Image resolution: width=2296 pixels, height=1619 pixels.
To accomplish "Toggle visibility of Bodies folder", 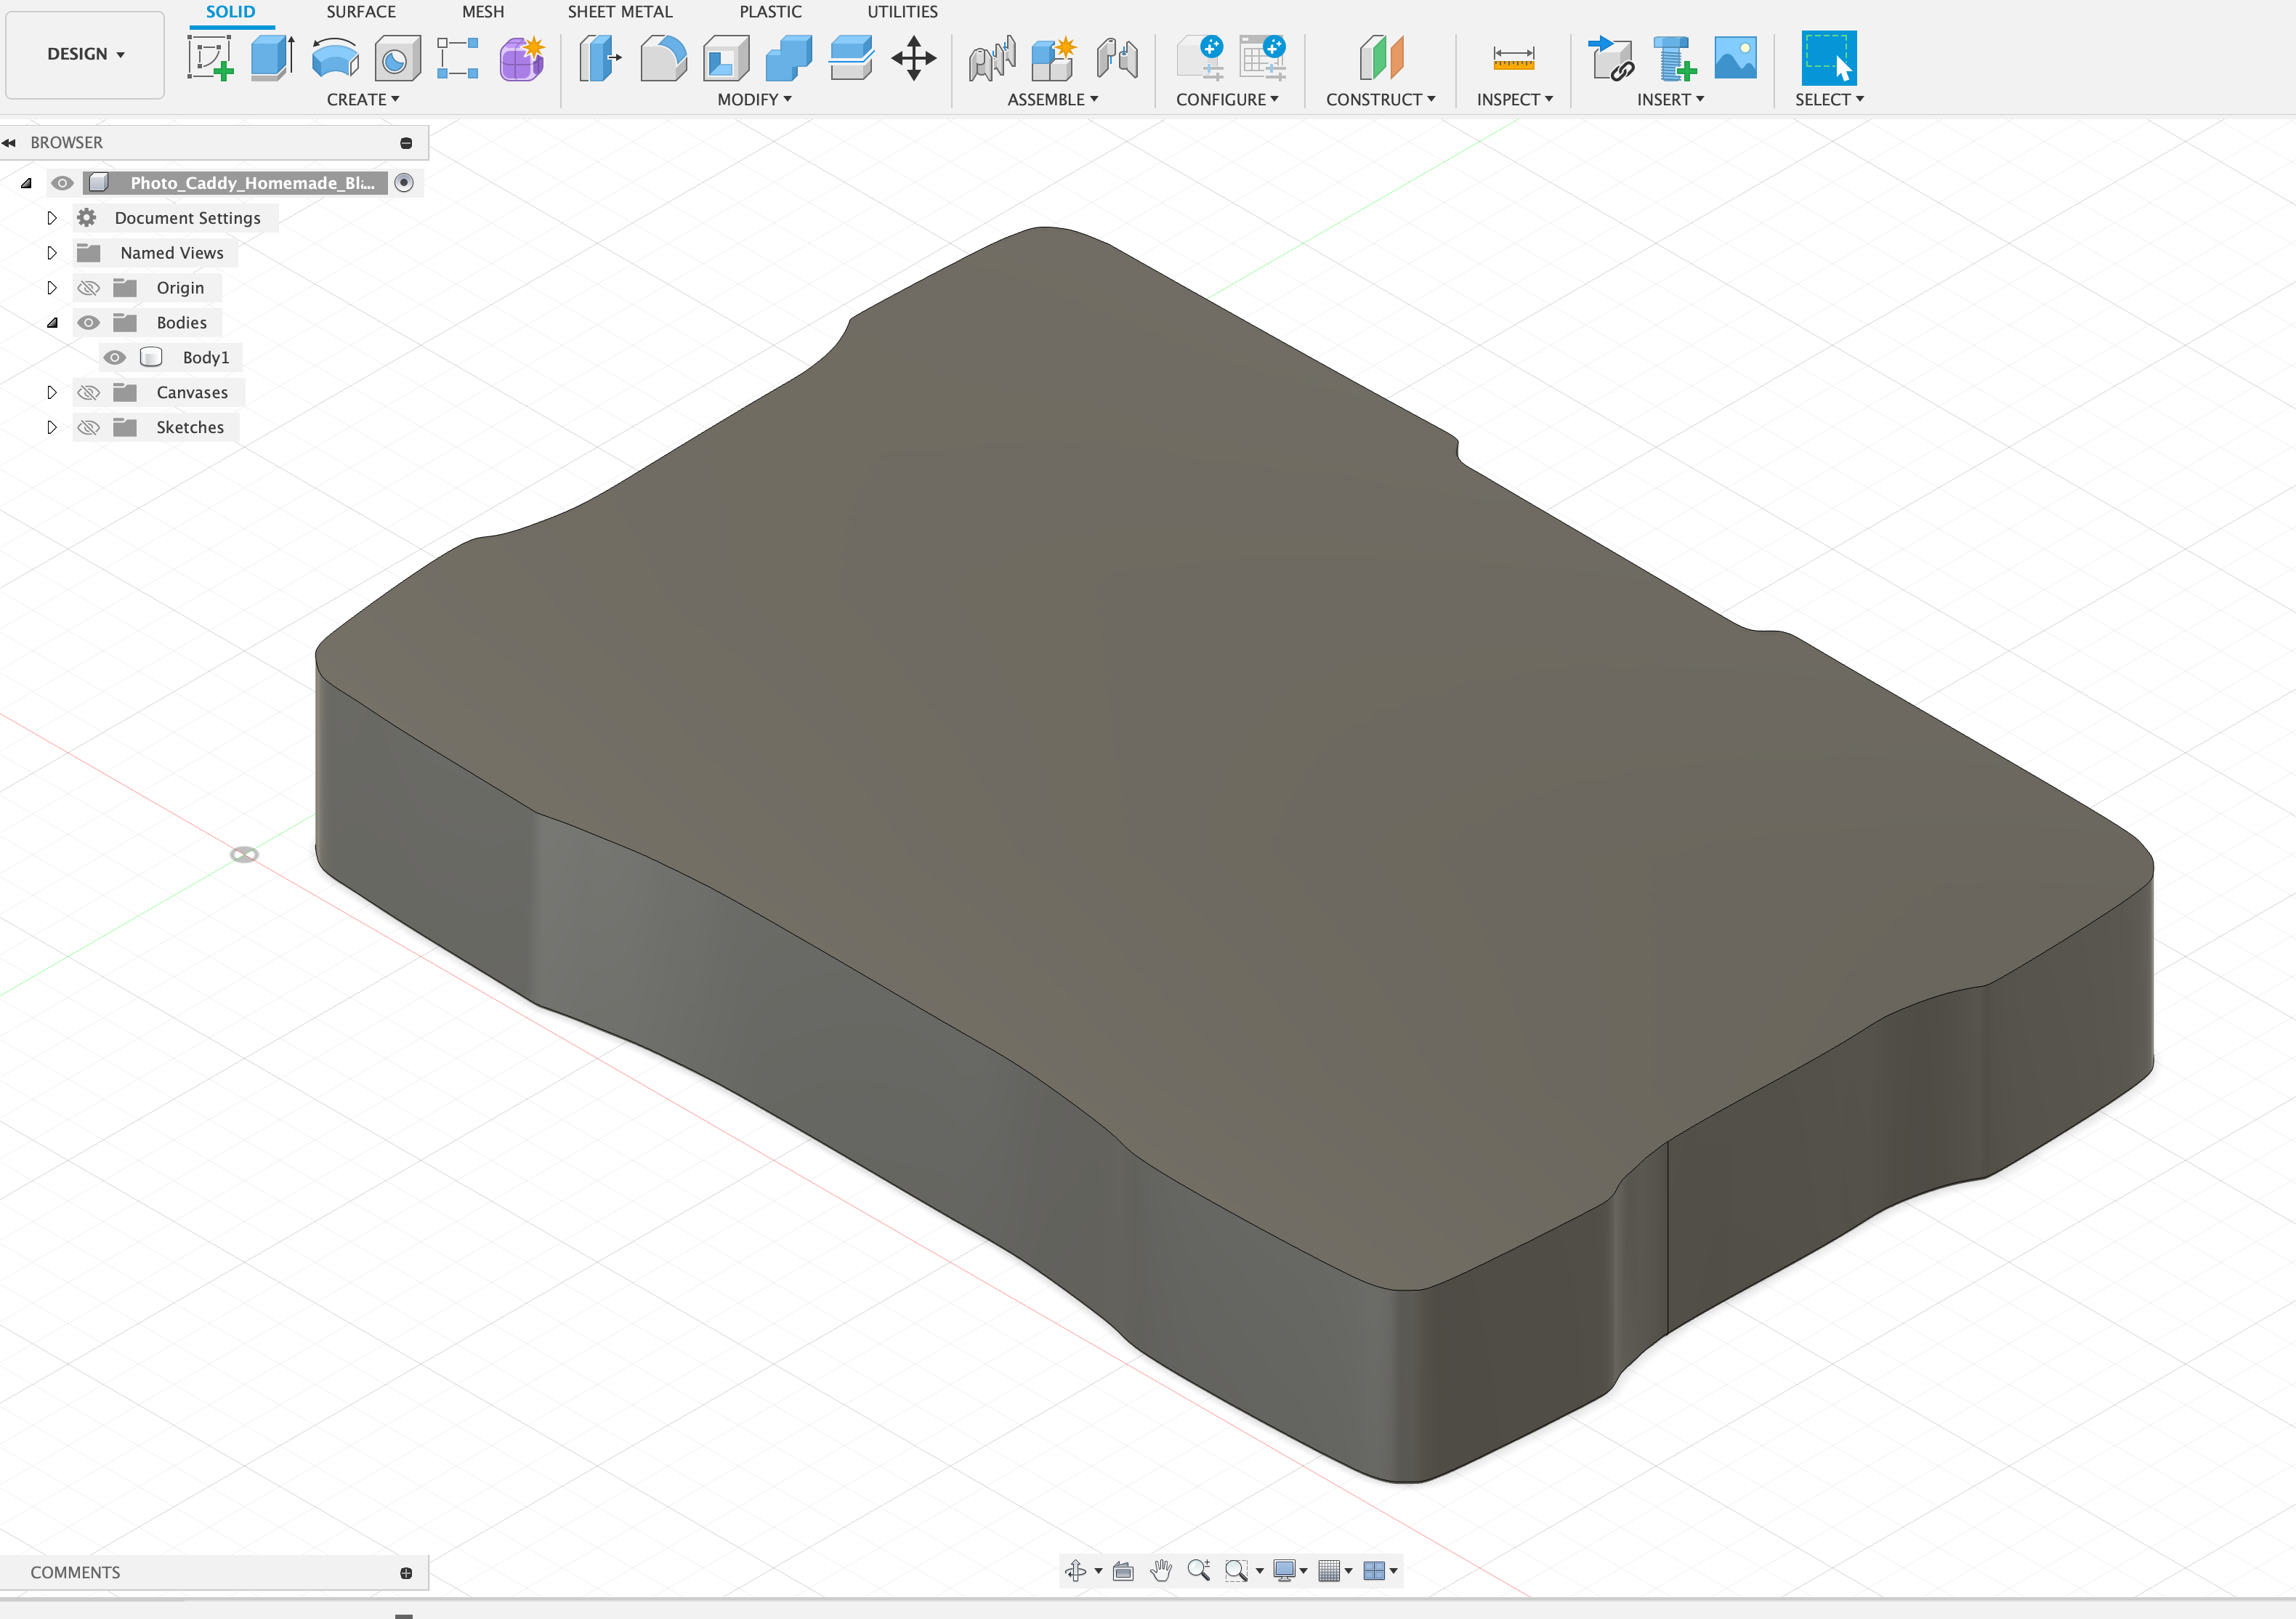I will click(89, 323).
